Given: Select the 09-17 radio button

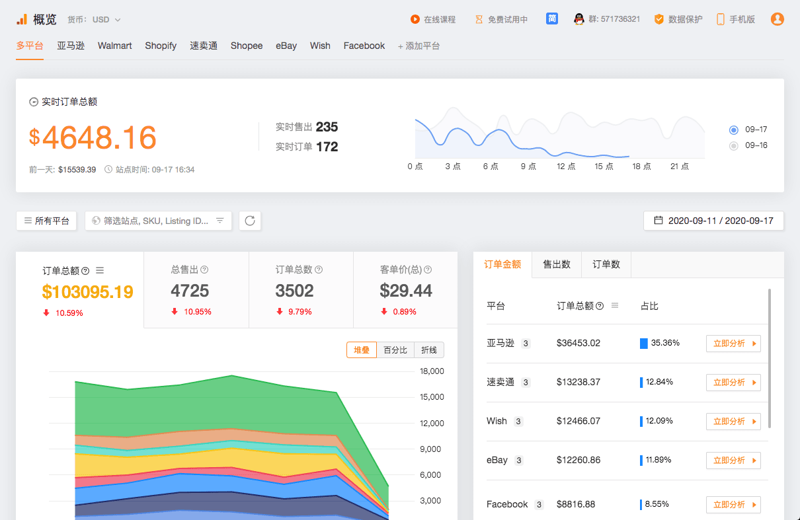Looking at the screenshot, I should 733,130.
